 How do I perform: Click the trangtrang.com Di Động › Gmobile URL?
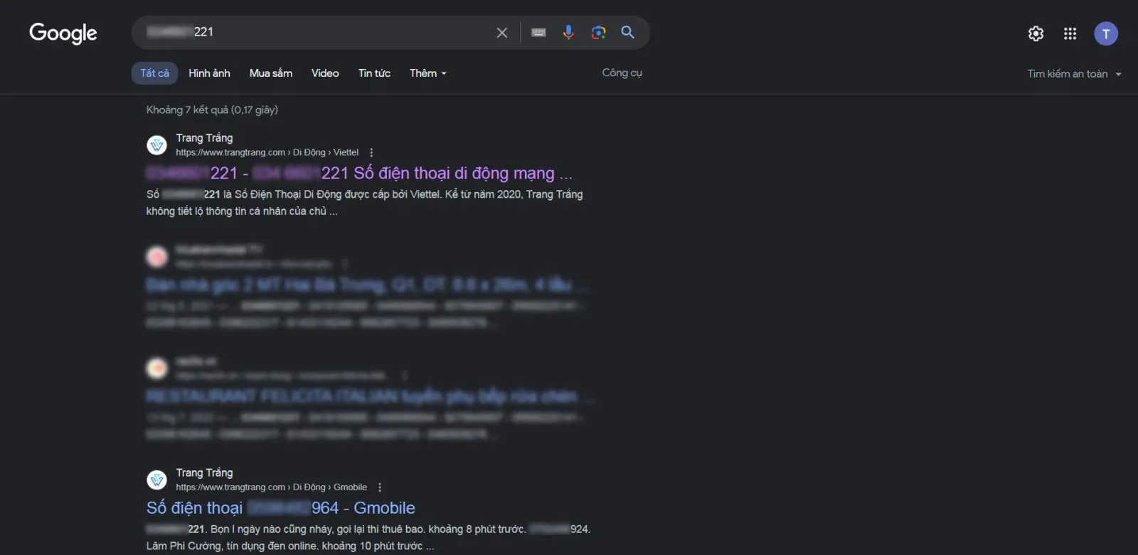[272, 487]
